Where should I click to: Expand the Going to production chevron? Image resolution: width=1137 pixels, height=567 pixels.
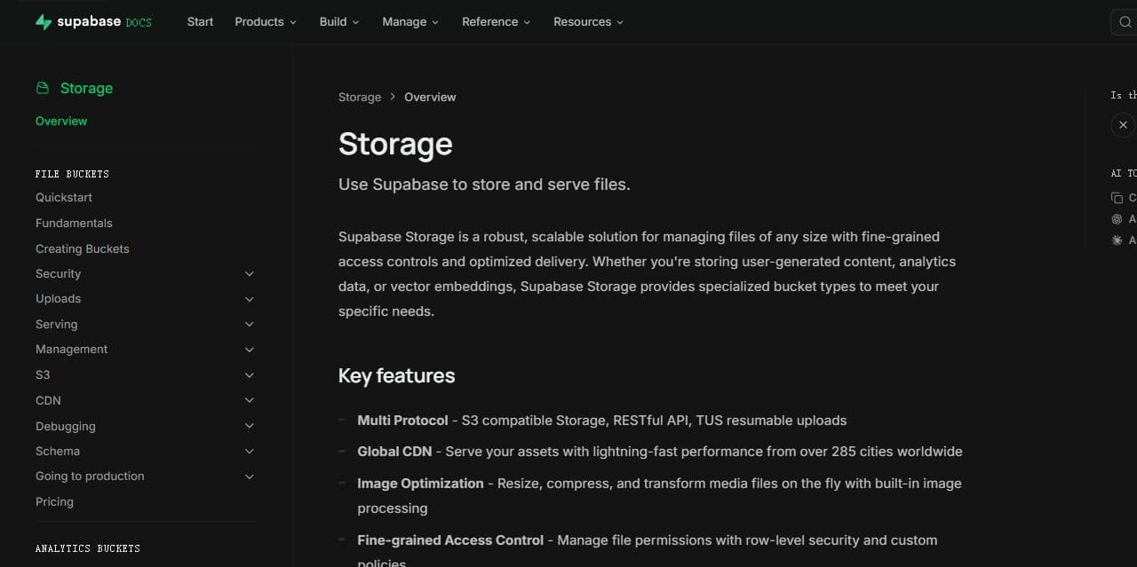[250, 476]
